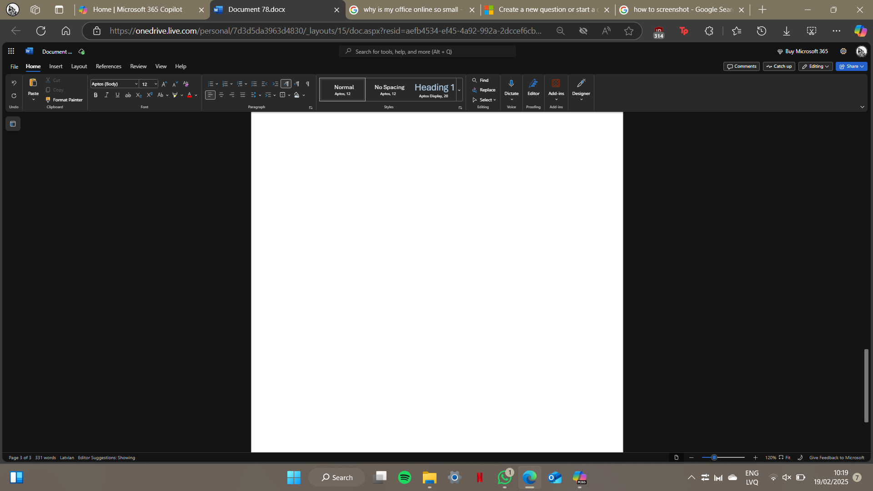Toggle underline formatting
This screenshot has height=491, width=873.
click(117, 95)
